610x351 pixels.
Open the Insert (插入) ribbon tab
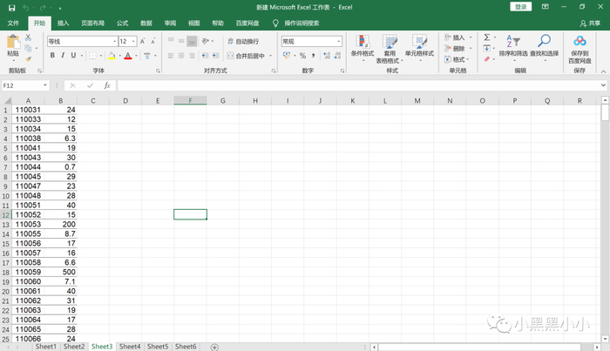point(63,23)
